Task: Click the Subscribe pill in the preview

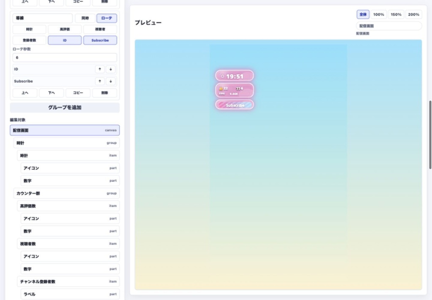Action: click(x=235, y=105)
